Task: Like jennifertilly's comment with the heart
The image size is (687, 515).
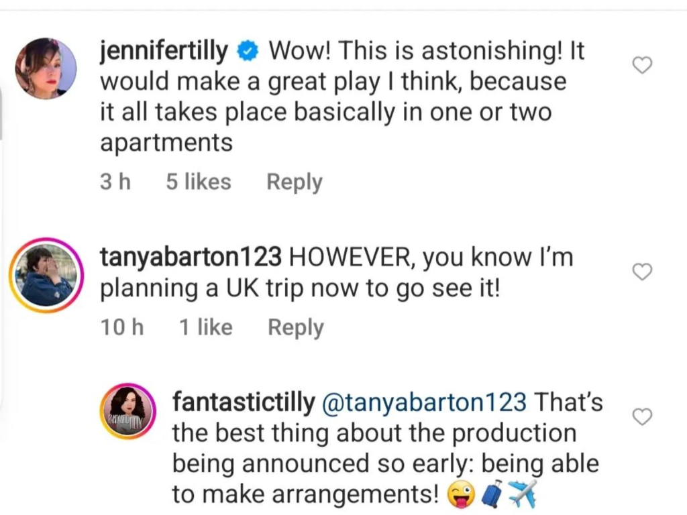Action: (643, 65)
